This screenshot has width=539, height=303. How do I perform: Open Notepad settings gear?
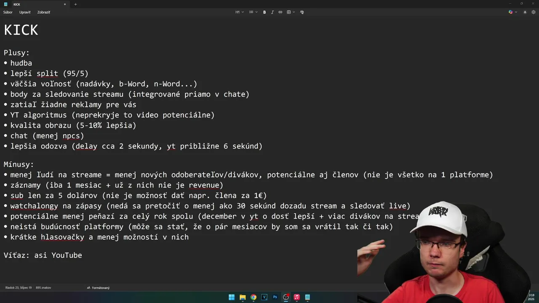click(x=534, y=12)
